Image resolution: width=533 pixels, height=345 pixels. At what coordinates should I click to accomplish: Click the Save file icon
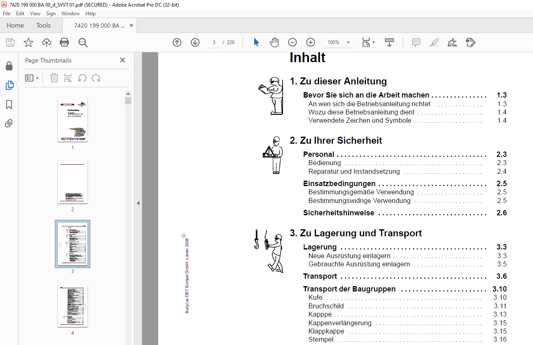pos(10,42)
